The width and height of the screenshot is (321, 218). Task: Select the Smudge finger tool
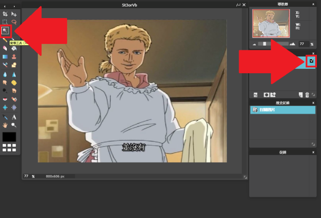(5, 83)
